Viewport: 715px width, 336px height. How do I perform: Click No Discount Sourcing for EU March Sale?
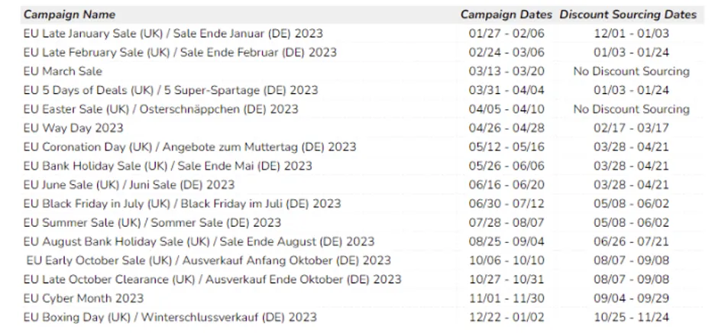click(631, 71)
